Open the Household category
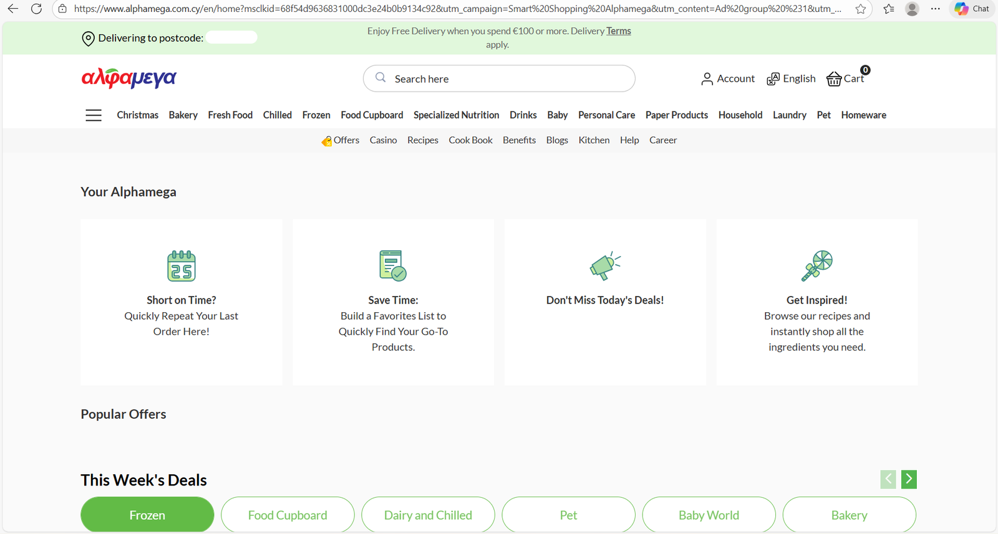998x534 pixels. click(740, 115)
